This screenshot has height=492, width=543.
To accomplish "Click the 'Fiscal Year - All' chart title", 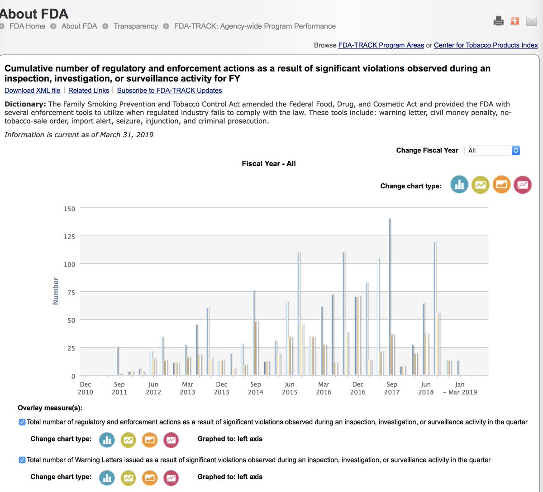I will coord(269,164).
